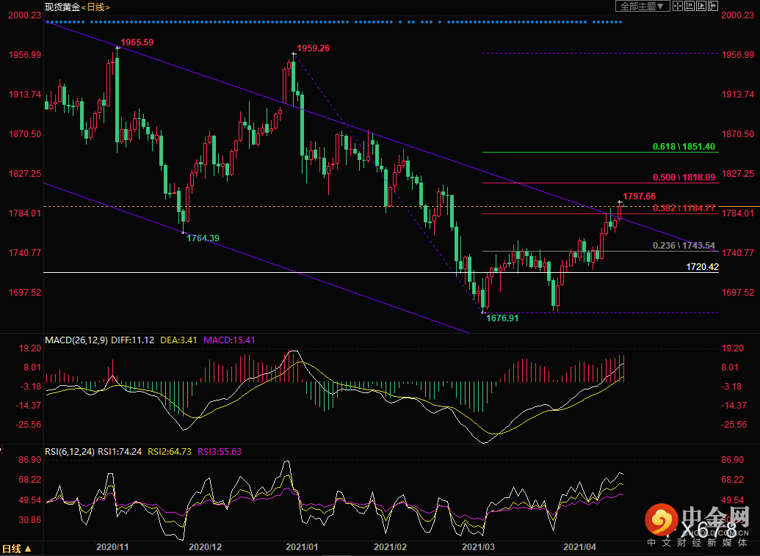Click the 2020/11 date on the time axis

pos(112,547)
